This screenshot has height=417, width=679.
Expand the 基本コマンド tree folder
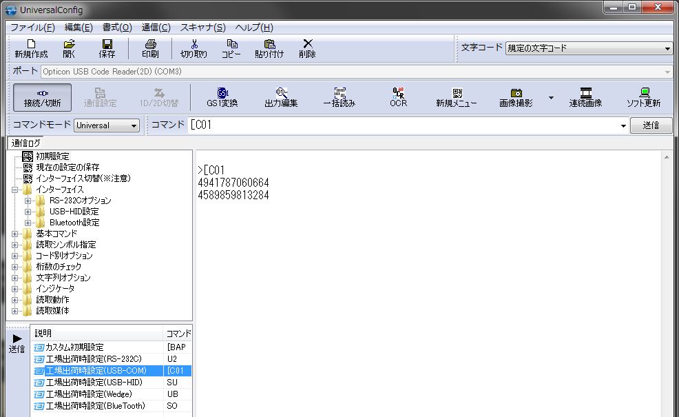point(15,234)
